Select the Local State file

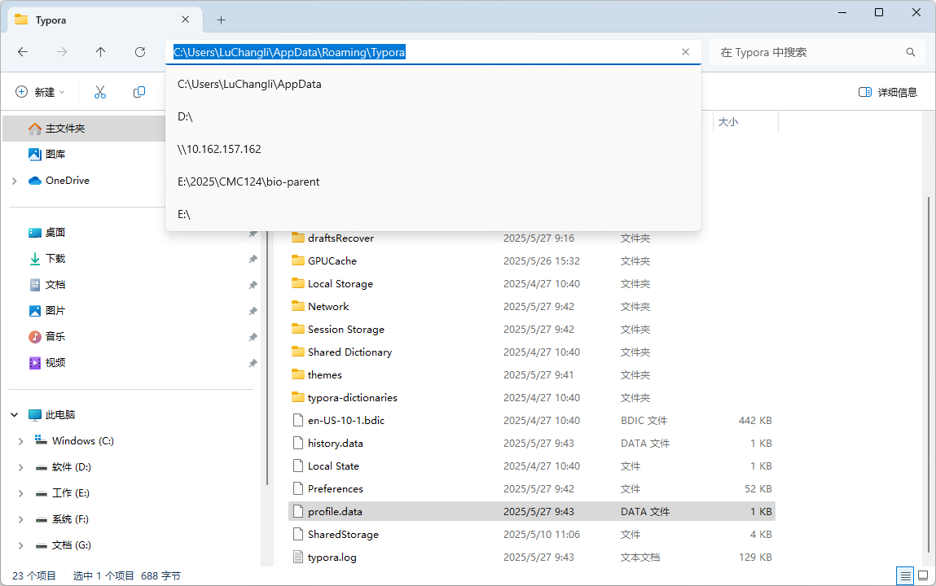point(531,466)
